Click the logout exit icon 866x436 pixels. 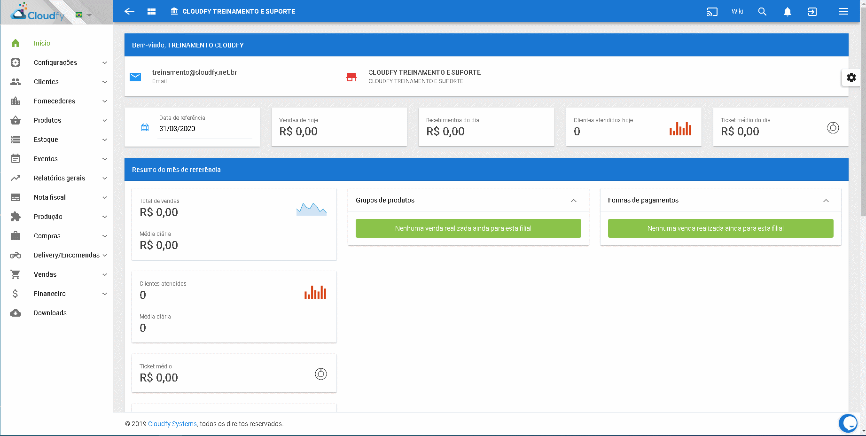pyautogui.click(x=812, y=12)
